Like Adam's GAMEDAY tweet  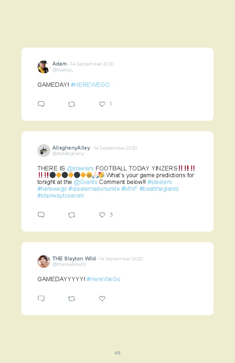[x=102, y=104]
